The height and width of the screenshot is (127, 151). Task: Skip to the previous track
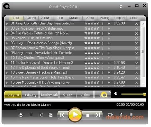(62, 115)
